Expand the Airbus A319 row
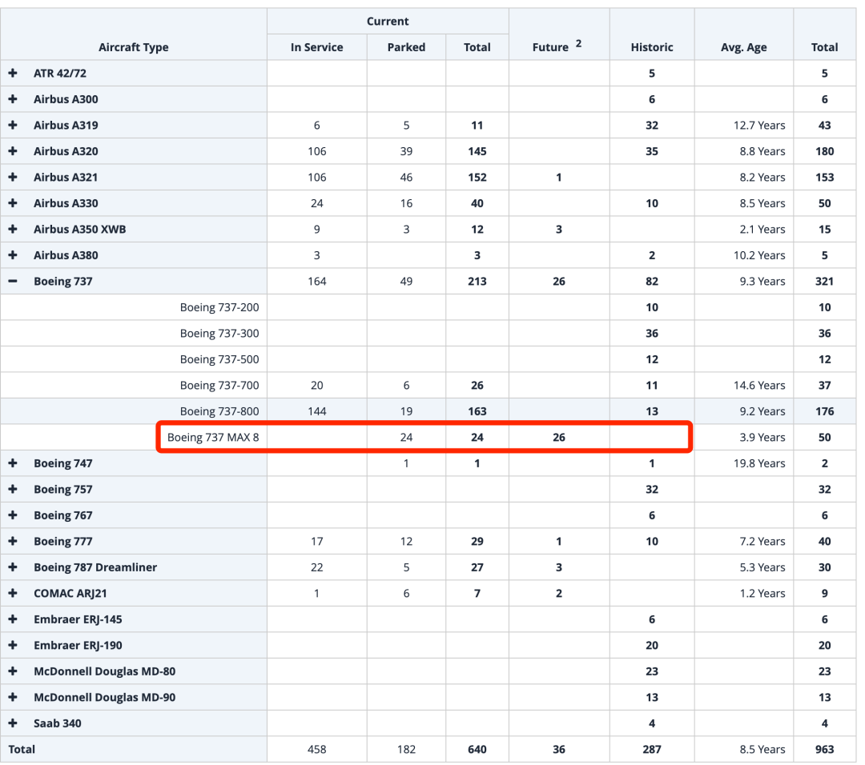This screenshot has height=765, width=865. coord(13,125)
